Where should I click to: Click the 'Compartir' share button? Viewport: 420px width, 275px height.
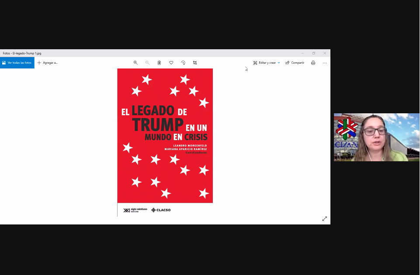pyautogui.click(x=295, y=63)
